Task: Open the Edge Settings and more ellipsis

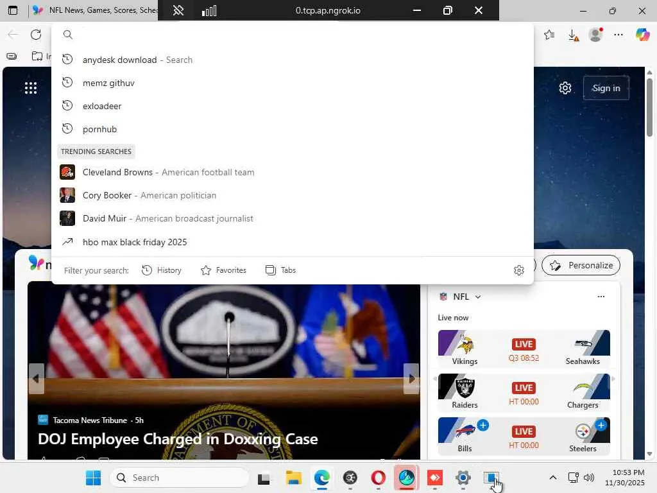Action: (619, 35)
